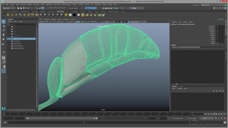Open the Outliner search options dropdown
The width and height of the screenshot is (228, 128).
(36, 24)
